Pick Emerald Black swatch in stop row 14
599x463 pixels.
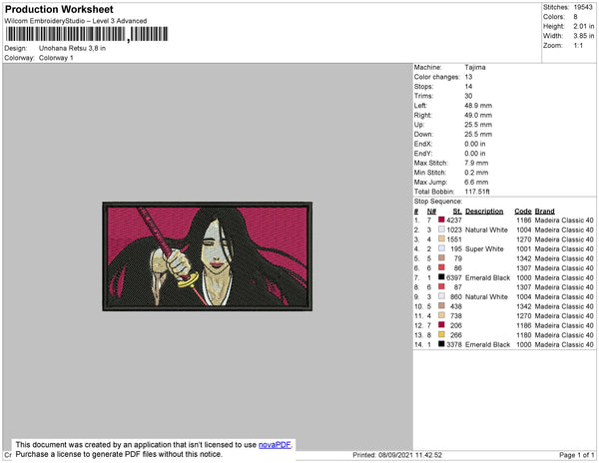441,343
